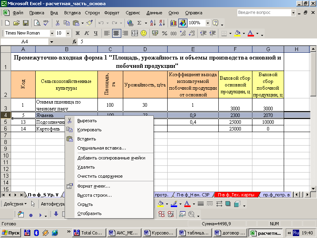Screen dimensions: 317x238
Task: Click the Cut scissors toolbar icon
Action: (57, 23)
